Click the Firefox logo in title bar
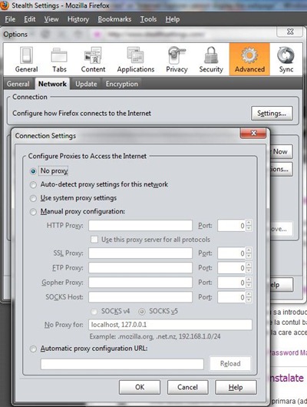The width and height of the screenshot is (307, 407). pos(4,5)
